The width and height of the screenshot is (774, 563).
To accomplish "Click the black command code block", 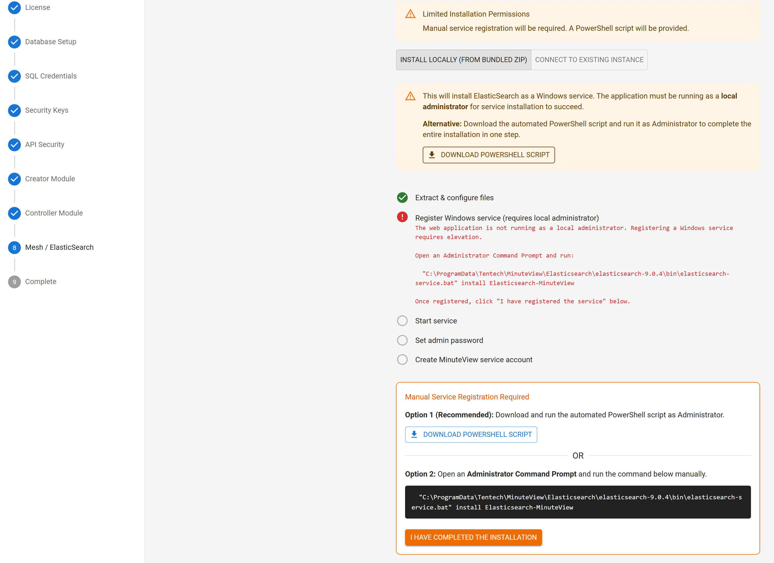I will 577,502.
